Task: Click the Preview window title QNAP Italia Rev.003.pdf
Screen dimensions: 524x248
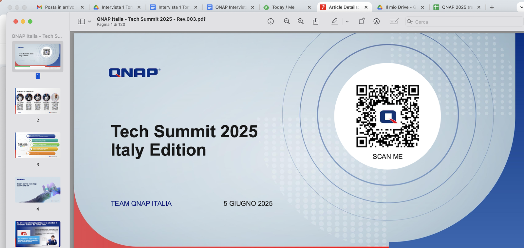Action: (x=151, y=19)
